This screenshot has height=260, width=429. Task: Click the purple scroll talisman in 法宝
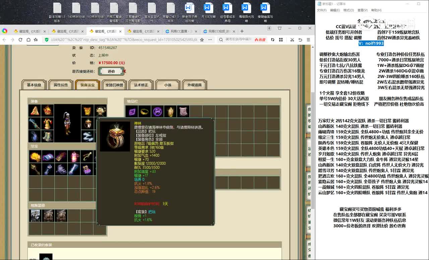point(48,156)
